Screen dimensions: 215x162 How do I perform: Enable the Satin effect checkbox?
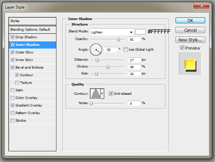pyautogui.click(x=12, y=90)
